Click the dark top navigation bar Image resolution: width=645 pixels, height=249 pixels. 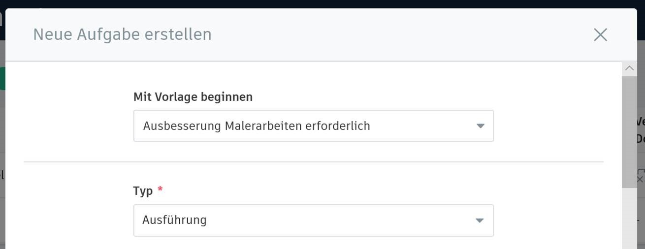(320, 4)
